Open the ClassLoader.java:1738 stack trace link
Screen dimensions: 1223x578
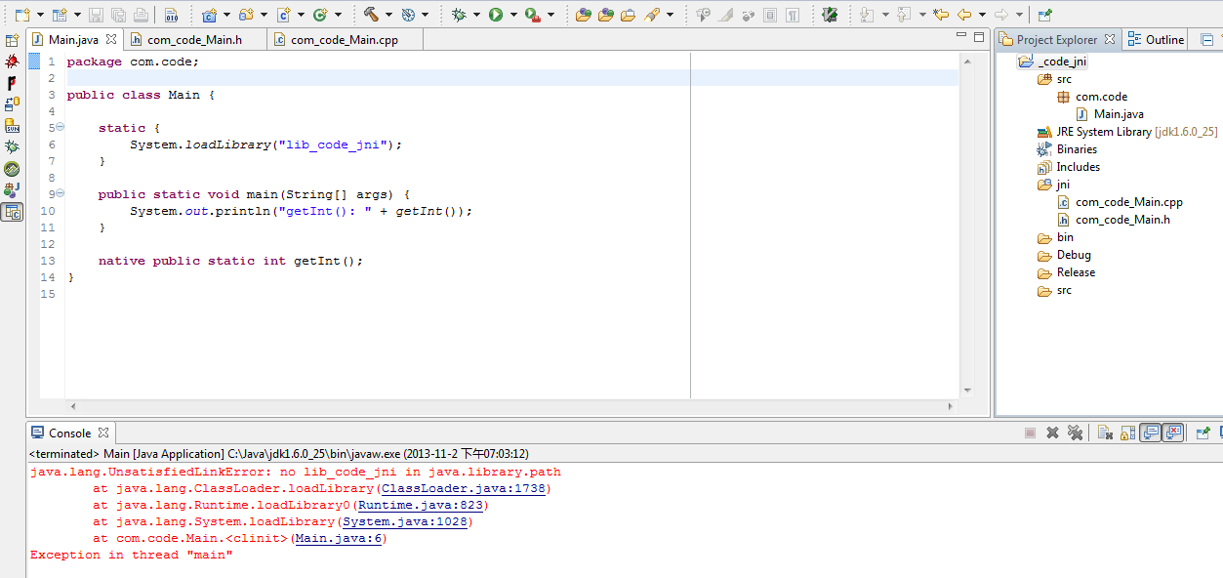point(465,488)
